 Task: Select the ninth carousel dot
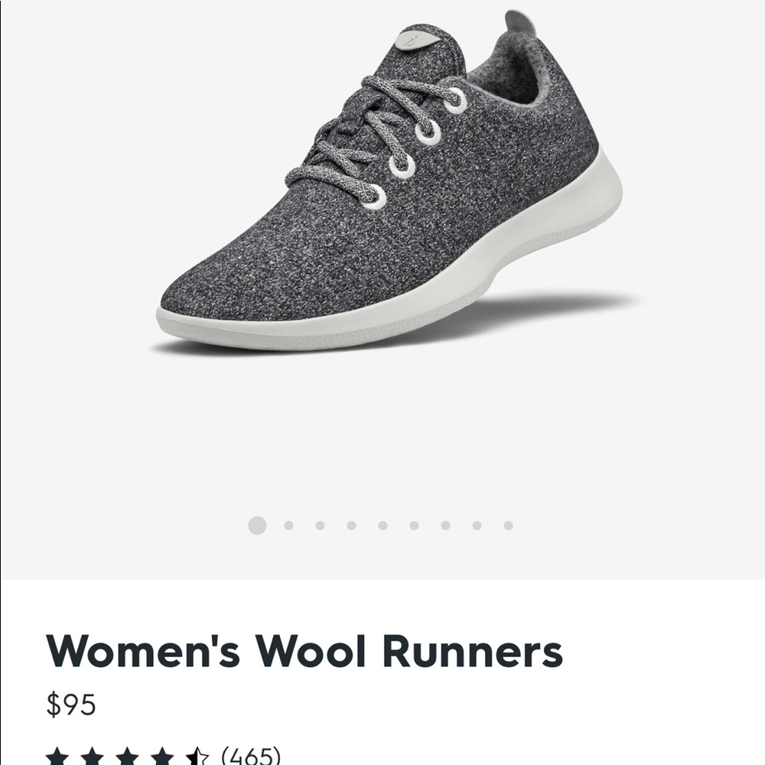[506, 526]
